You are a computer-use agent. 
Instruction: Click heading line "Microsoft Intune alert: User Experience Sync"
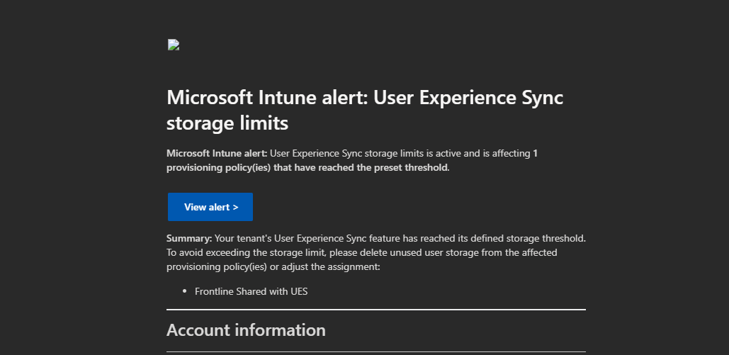[364, 98]
